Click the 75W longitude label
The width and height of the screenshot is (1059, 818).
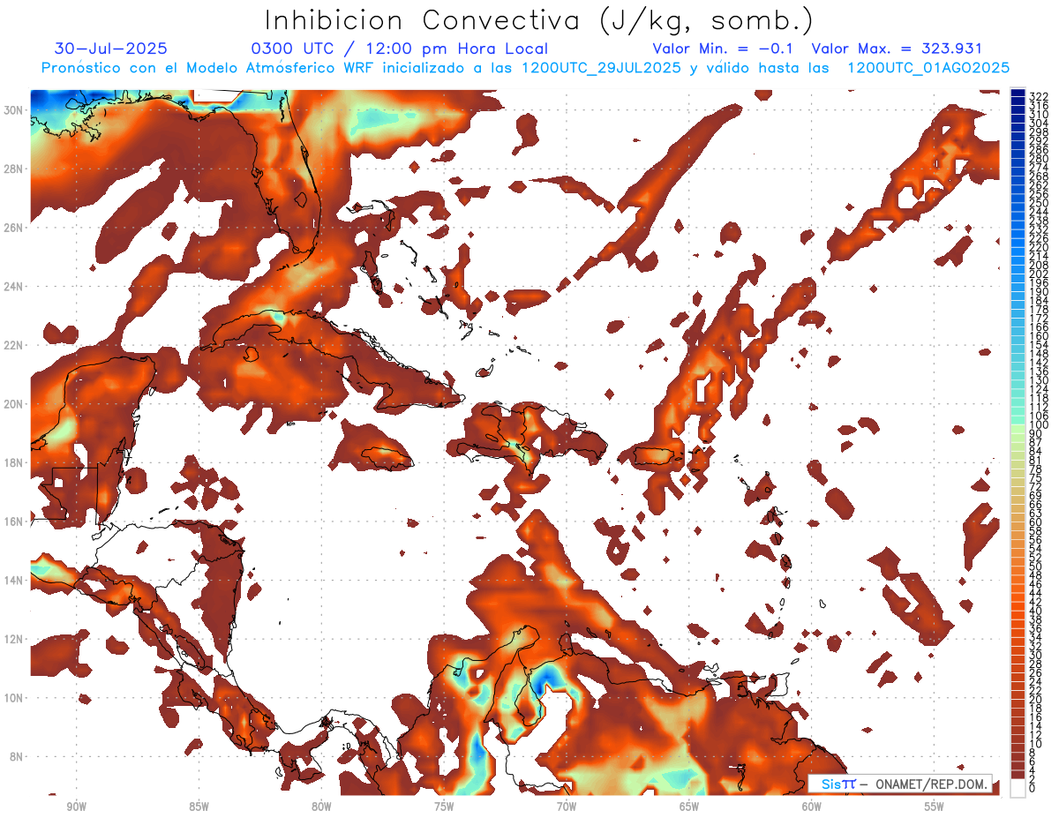(444, 807)
